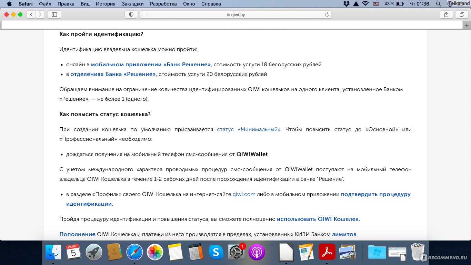
Task: Click Safari's forward arrow button
Action: 40,14
